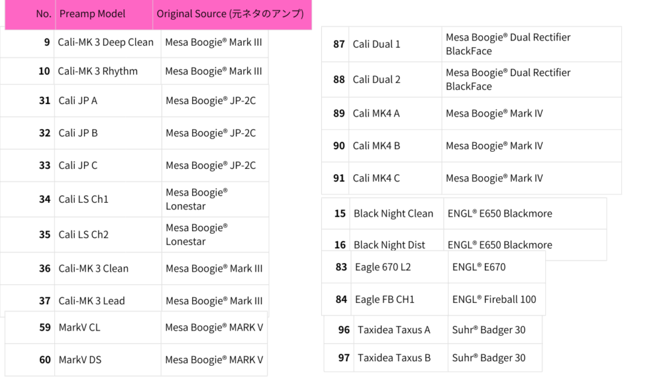The image size is (671, 377).
Task: Click the 'Eagle 670 L2' cell
Action: click(384, 267)
